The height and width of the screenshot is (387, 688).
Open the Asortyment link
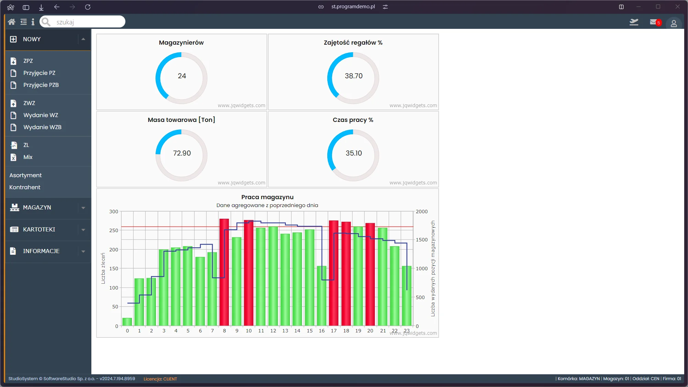coord(25,175)
